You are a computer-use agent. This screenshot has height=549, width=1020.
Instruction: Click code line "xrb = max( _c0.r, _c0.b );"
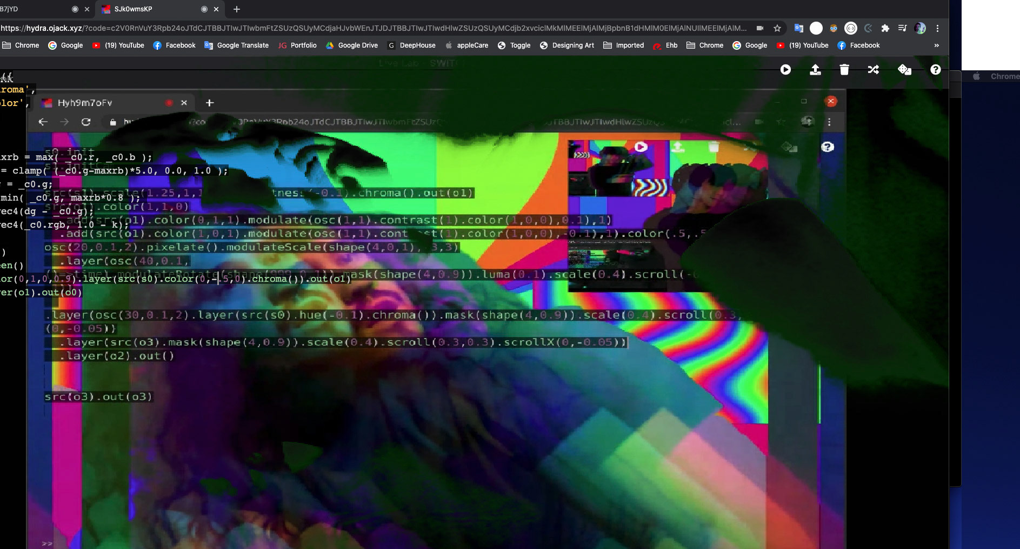click(76, 157)
